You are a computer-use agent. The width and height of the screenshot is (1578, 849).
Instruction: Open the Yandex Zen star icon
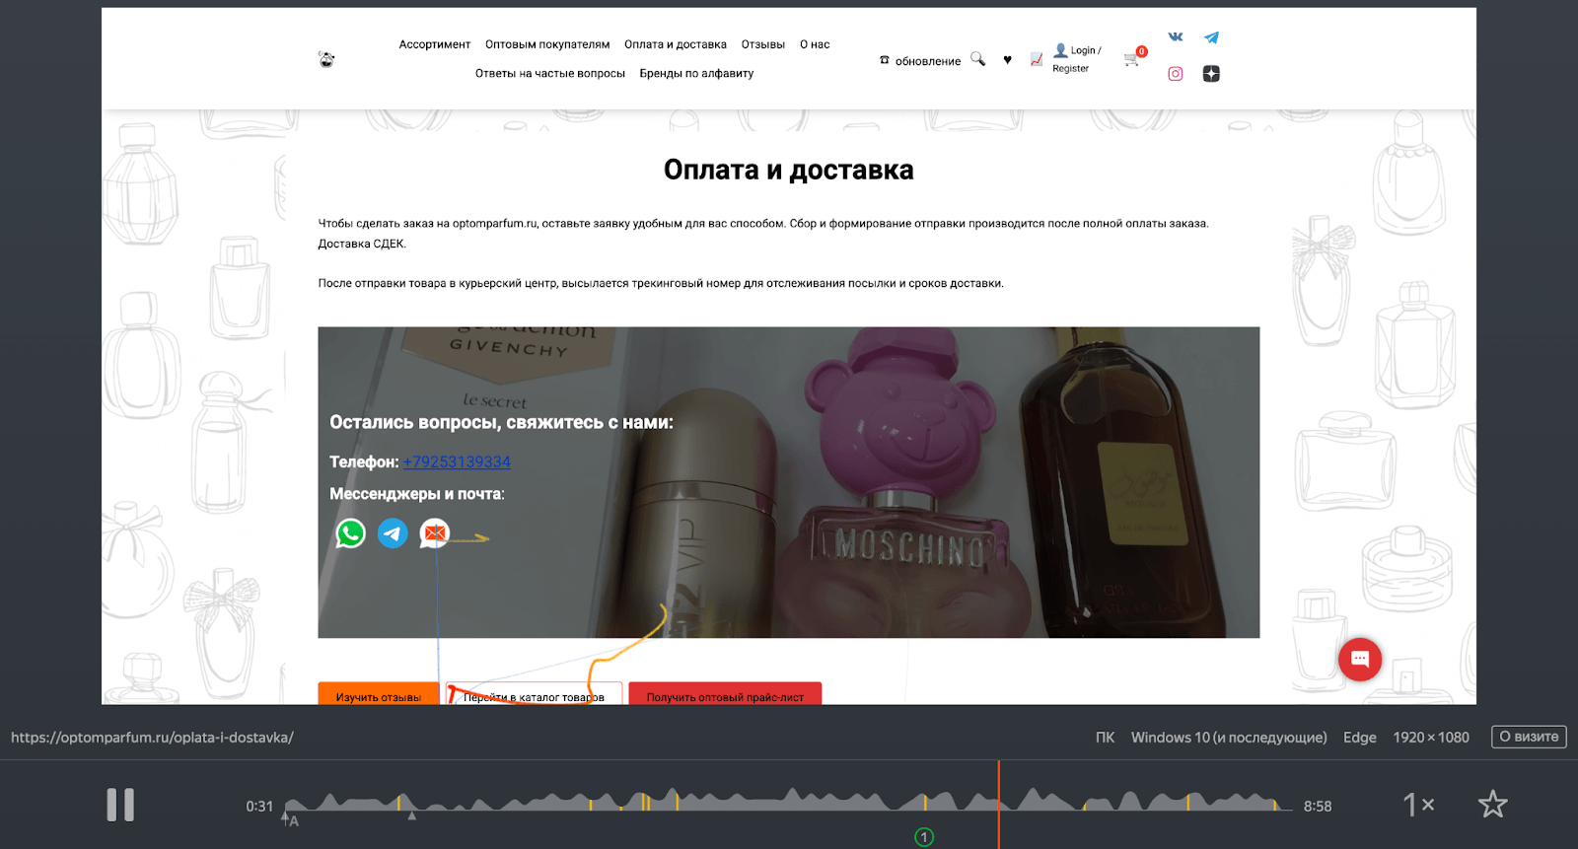[1211, 74]
